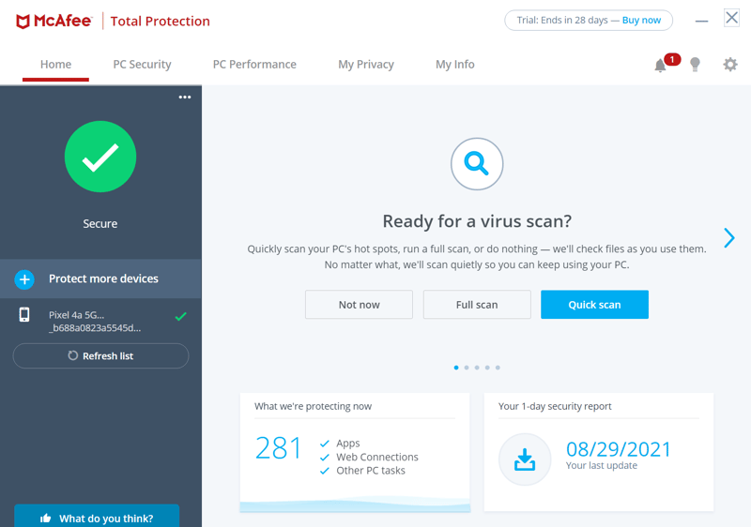
Task: Select the first carousel dot
Action: 456,368
